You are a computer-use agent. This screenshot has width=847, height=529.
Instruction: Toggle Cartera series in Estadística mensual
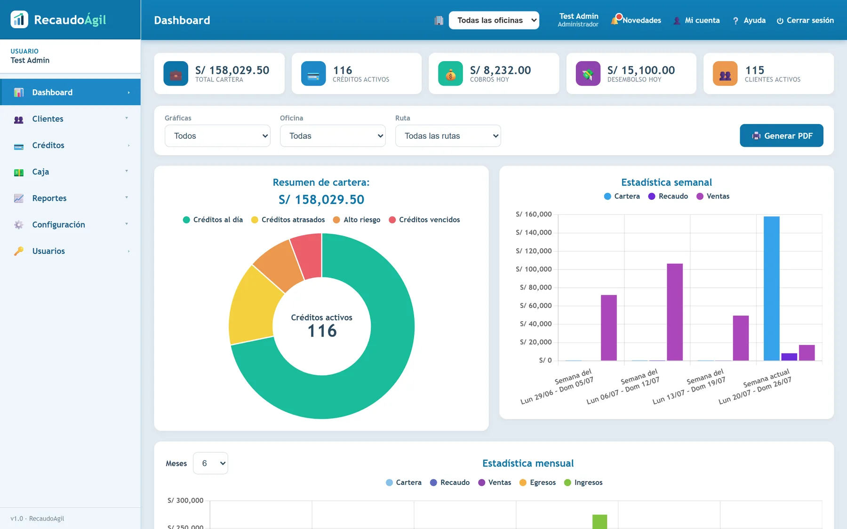(403, 482)
